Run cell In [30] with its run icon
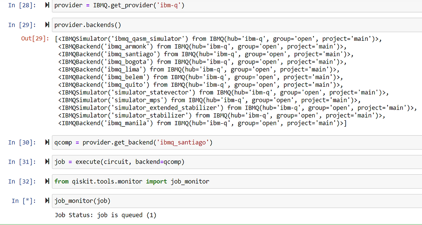 [x=47, y=142]
